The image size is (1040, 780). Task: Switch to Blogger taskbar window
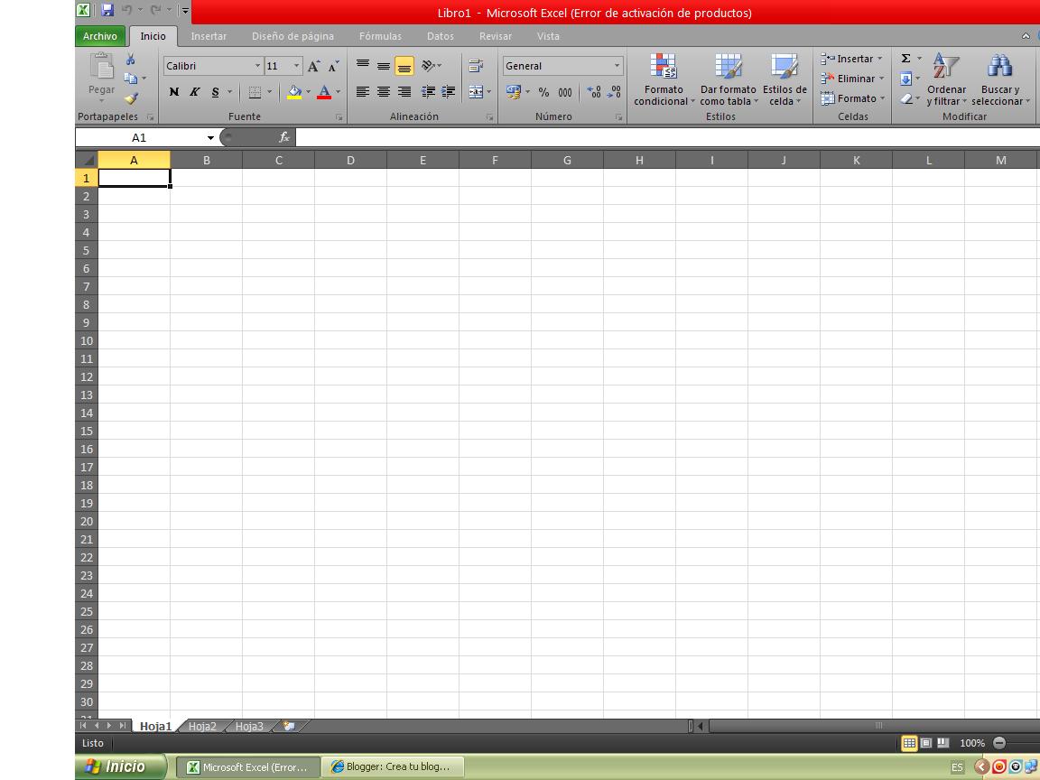coord(391,766)
